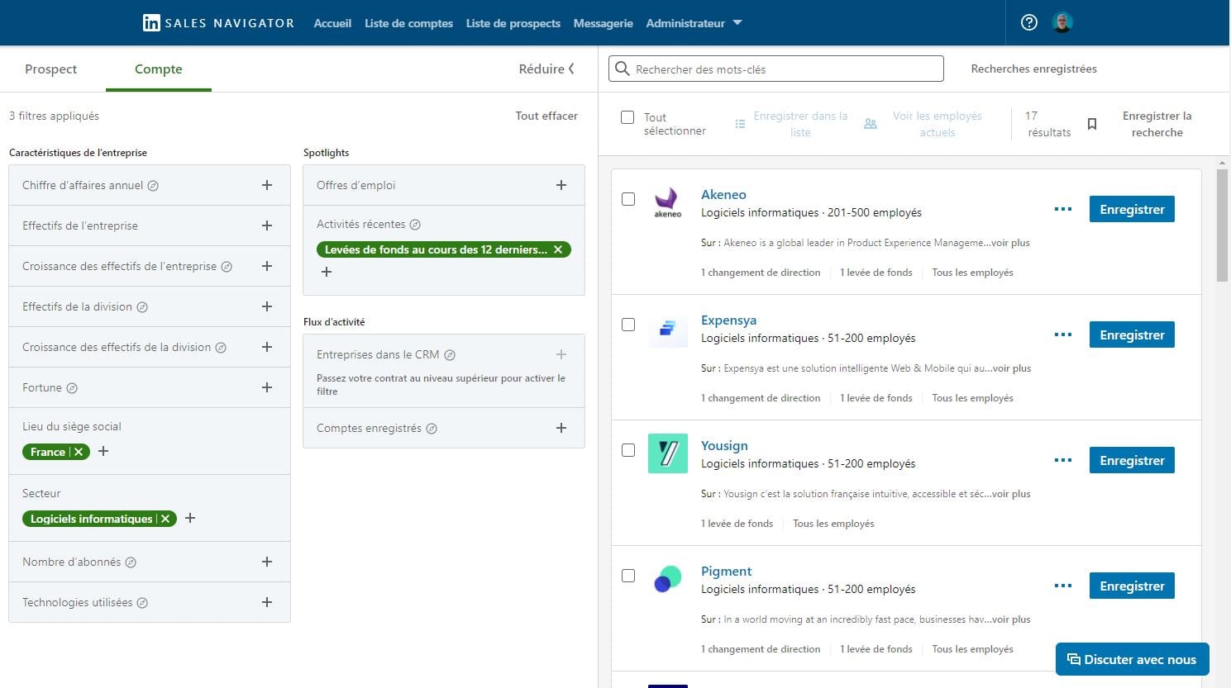The image size is (1231, 688).
Task: Open Akeneo more options dots
Action: click(x=1063, y=209)
